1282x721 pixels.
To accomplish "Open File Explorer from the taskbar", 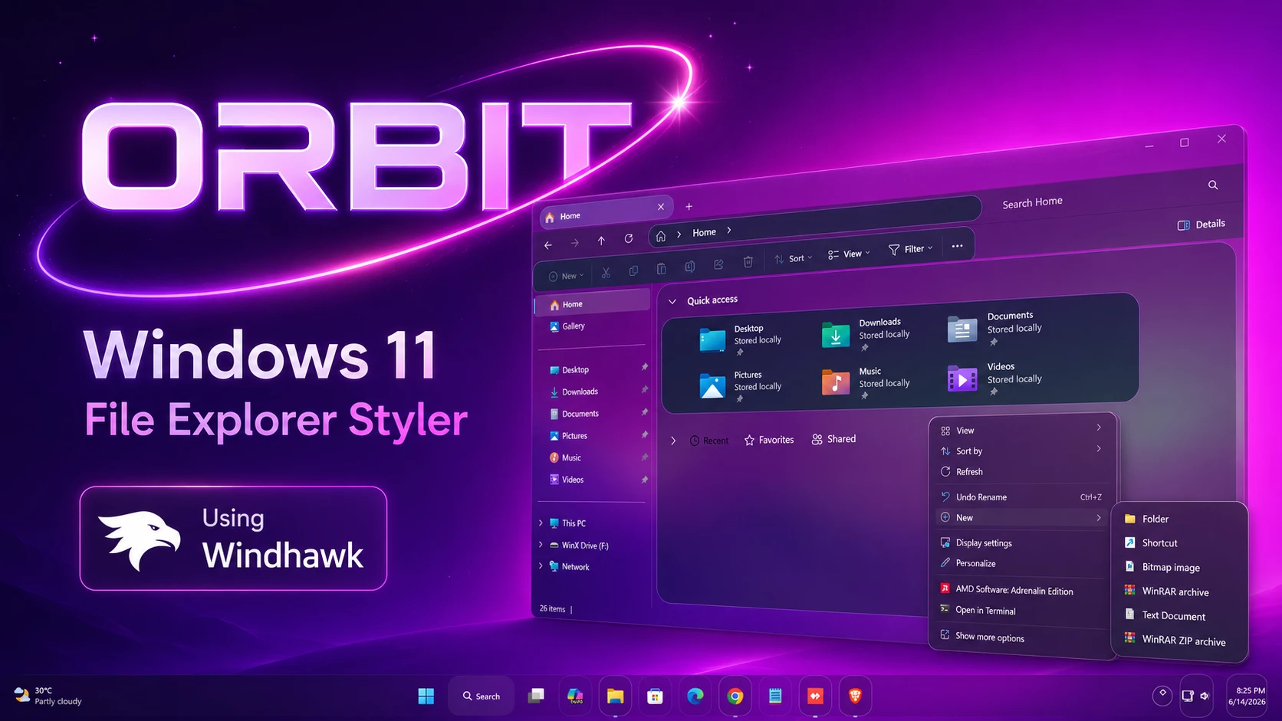I will pyautogui.click(x=615, y=696).
